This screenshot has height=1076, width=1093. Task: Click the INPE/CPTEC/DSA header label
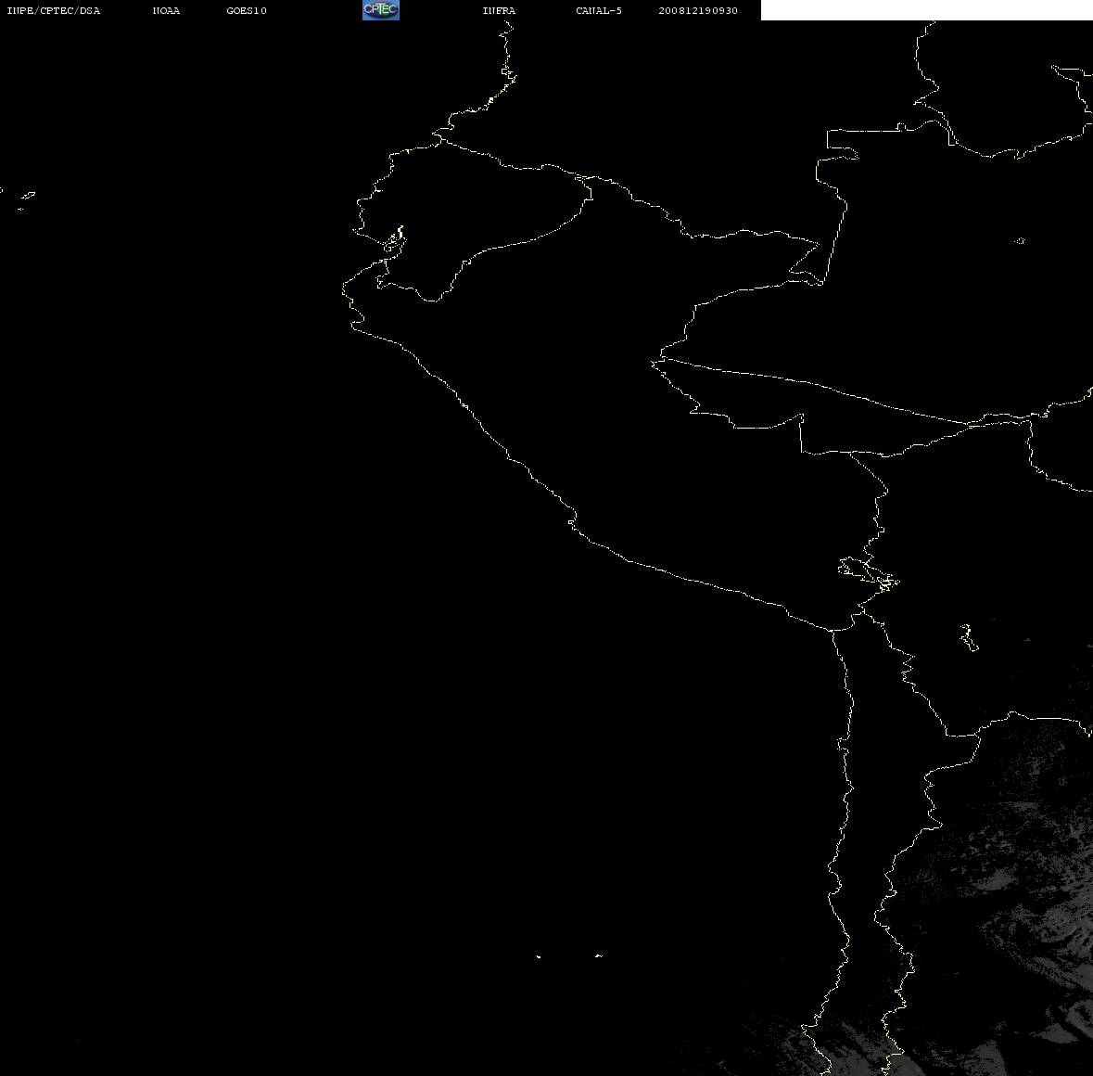tap(54, 10)
